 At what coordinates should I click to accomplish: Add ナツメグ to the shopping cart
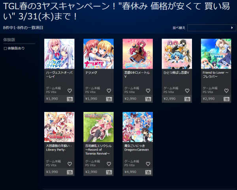coord(109,99)
